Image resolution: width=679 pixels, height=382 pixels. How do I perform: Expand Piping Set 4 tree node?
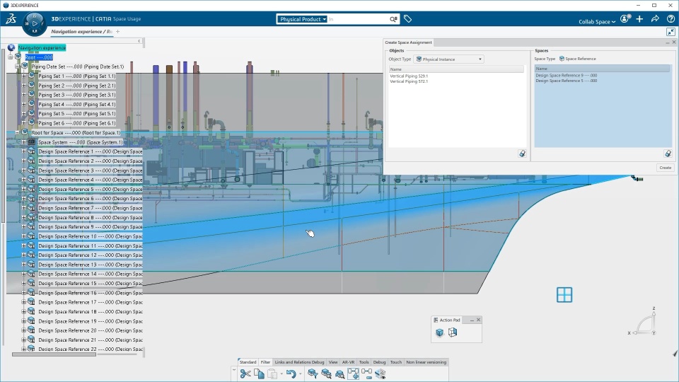24,104
